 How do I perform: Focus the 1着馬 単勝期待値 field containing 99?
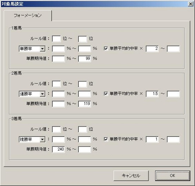85,59
